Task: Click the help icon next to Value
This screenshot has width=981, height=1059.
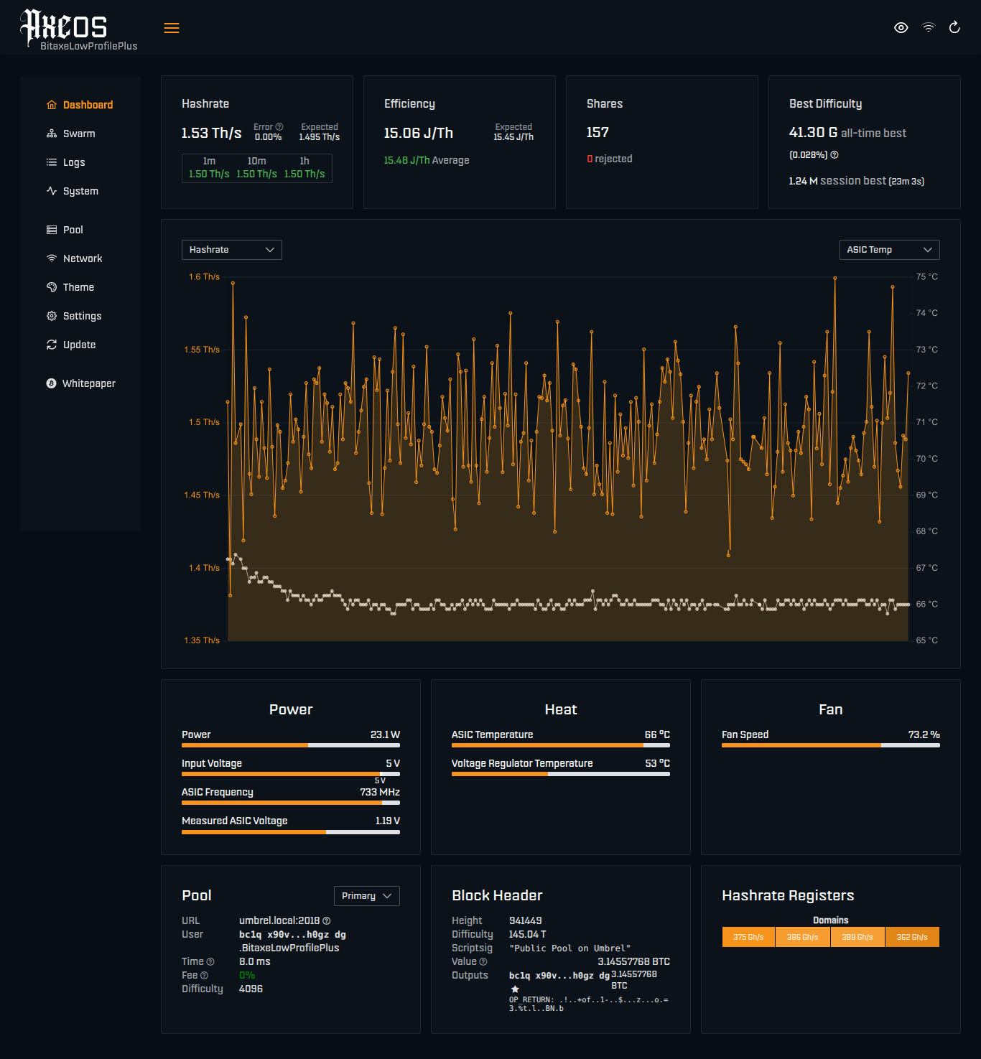Action: point(483,961)
